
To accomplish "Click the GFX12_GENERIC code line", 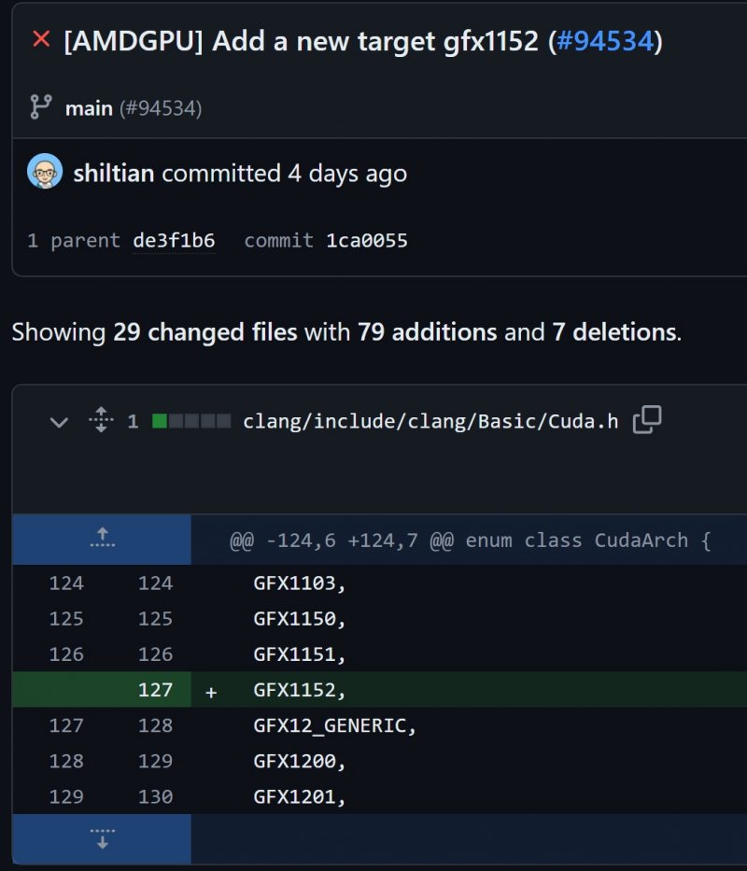I will tap(334, 725).
